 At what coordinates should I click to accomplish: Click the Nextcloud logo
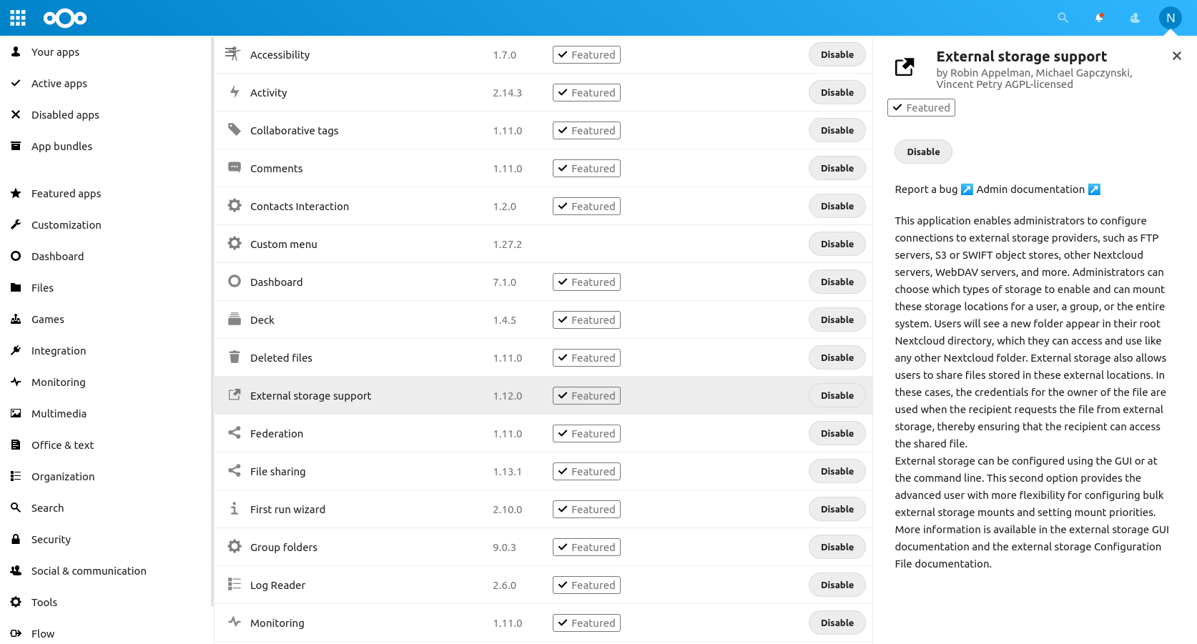[65, 18]
